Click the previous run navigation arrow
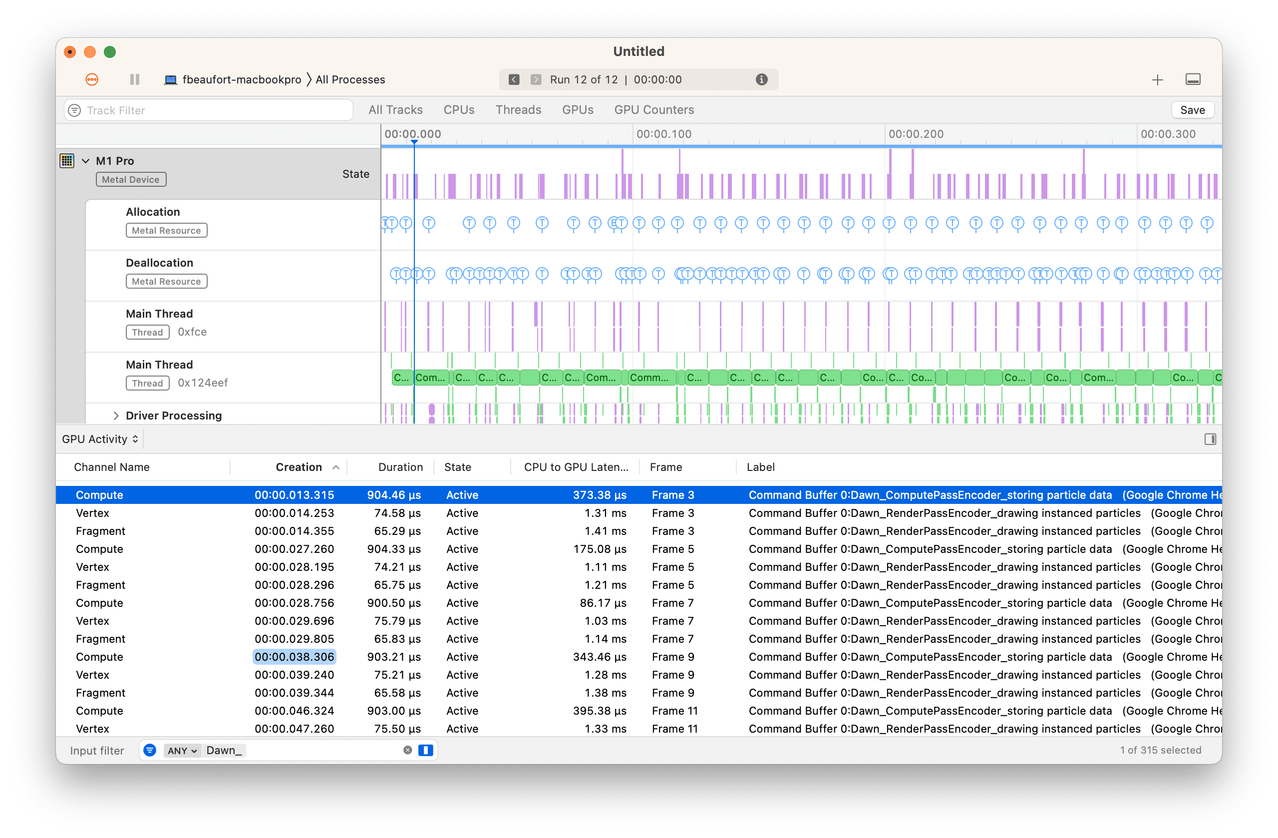1278x838 pixels. tap(513, 79)
